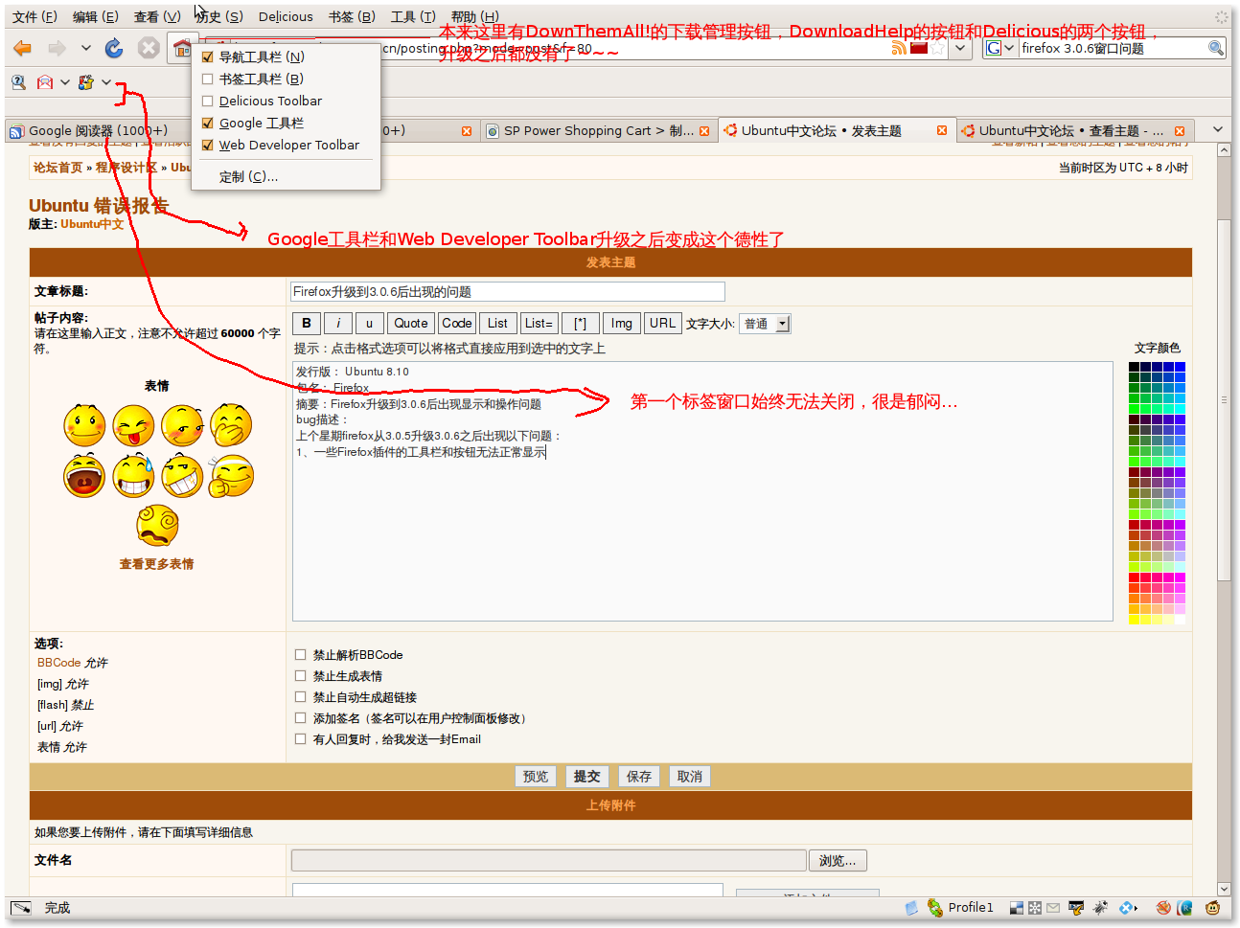
Task: Open the 查看 (V) menu
Action: pos(157,16)
